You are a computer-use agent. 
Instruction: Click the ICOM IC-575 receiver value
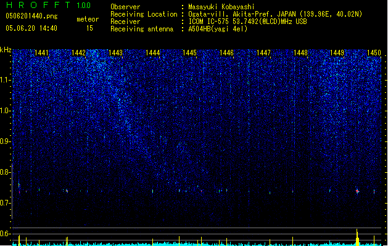click(247, 22)
